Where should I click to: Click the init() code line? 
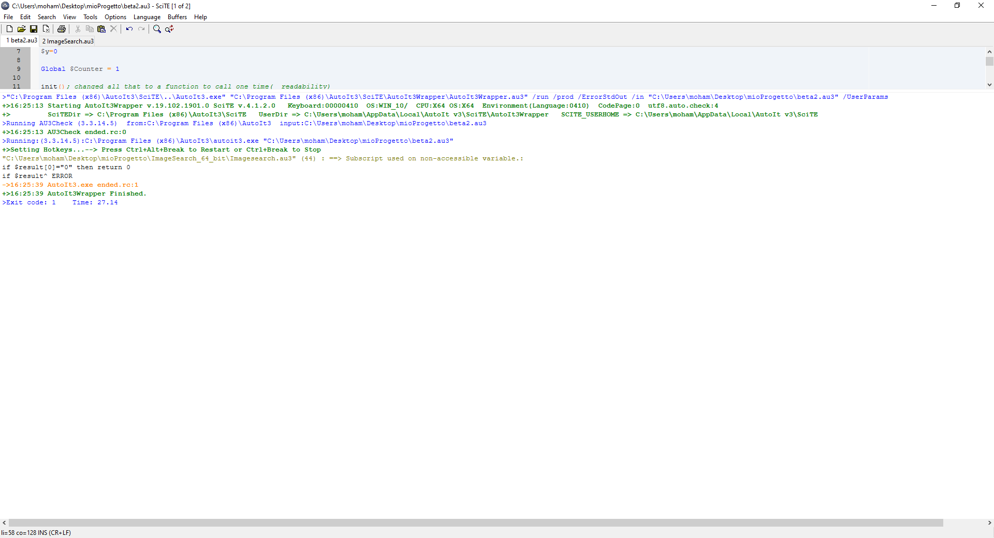[x=185, y=86]
